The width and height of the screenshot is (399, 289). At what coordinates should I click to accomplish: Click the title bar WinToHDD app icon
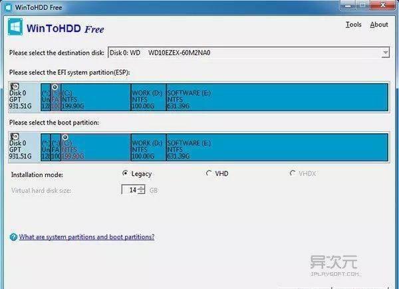[x=8, y=7]
